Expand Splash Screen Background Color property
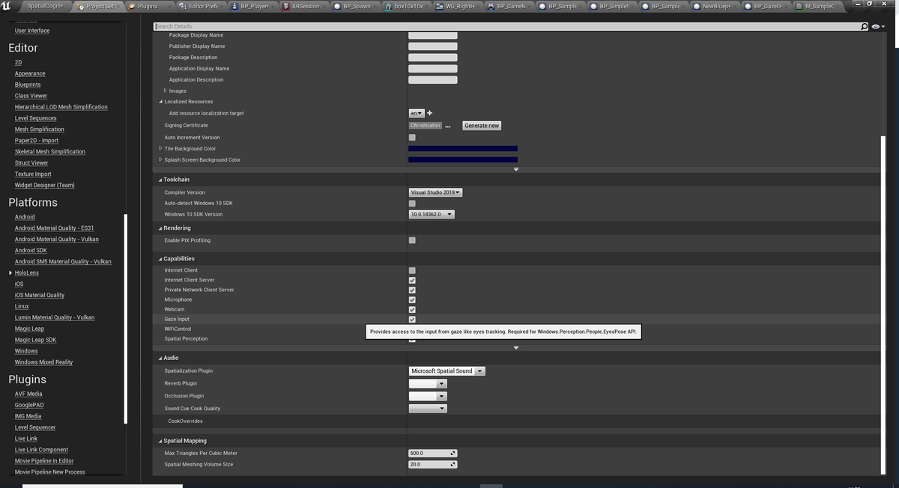 coord(160,159)
